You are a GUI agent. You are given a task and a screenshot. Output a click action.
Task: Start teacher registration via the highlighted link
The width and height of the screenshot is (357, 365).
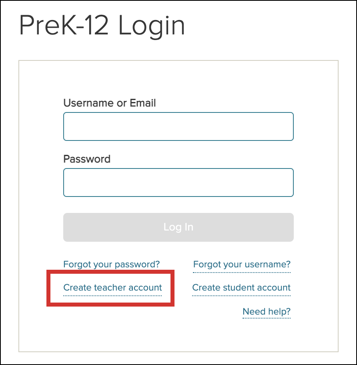click(x=112, y=287)
